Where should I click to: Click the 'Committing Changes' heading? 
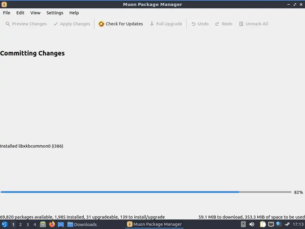point(32,53)
